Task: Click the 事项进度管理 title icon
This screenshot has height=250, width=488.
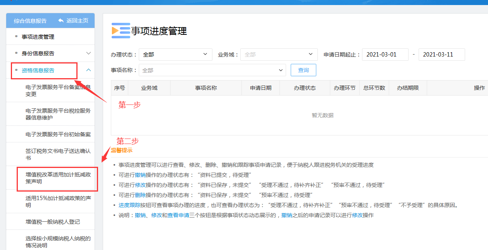Action: pos(121,31)
